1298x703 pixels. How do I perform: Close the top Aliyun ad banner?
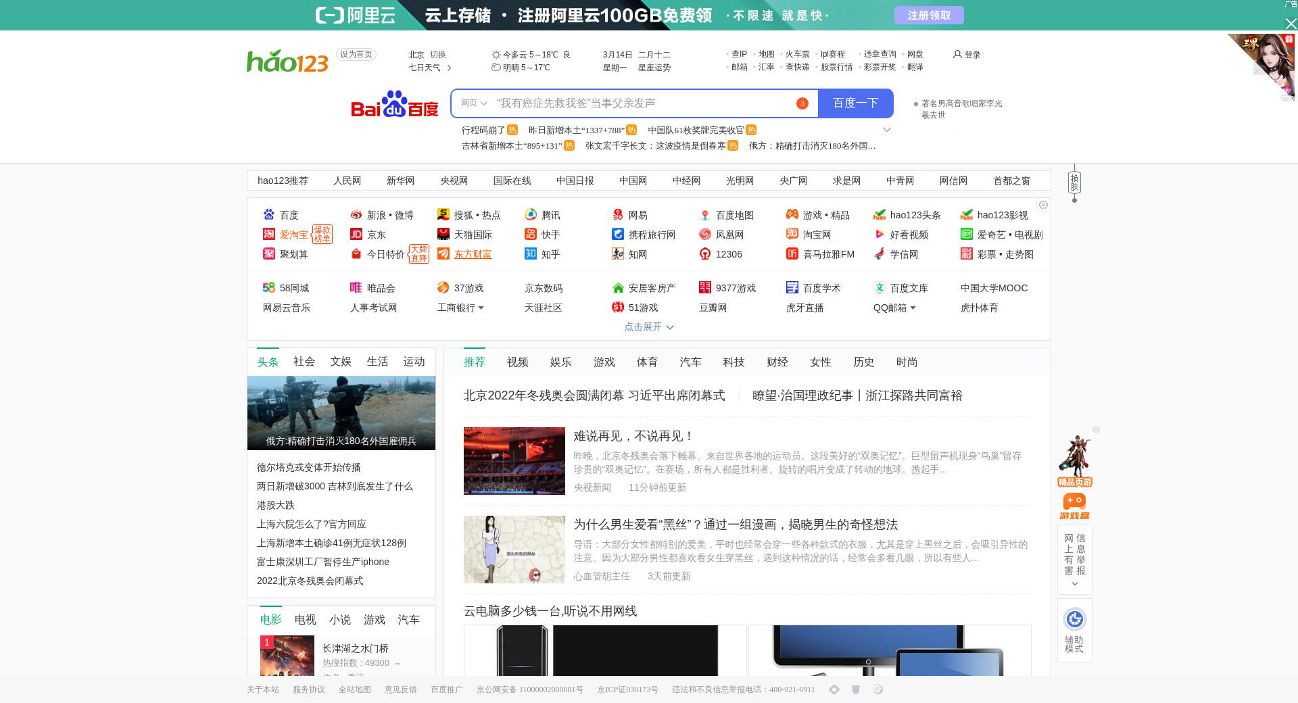coord(1291,24)
